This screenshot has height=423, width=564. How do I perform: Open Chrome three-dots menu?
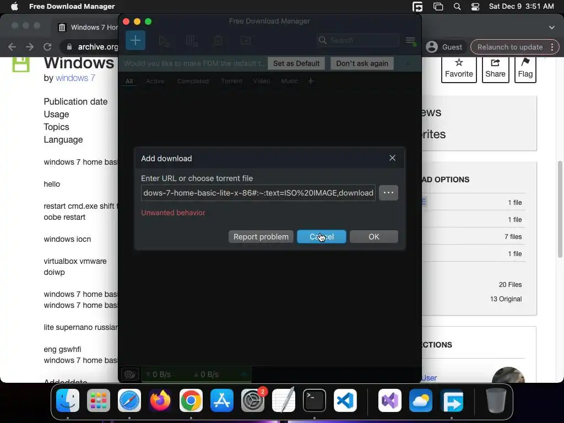552,47
